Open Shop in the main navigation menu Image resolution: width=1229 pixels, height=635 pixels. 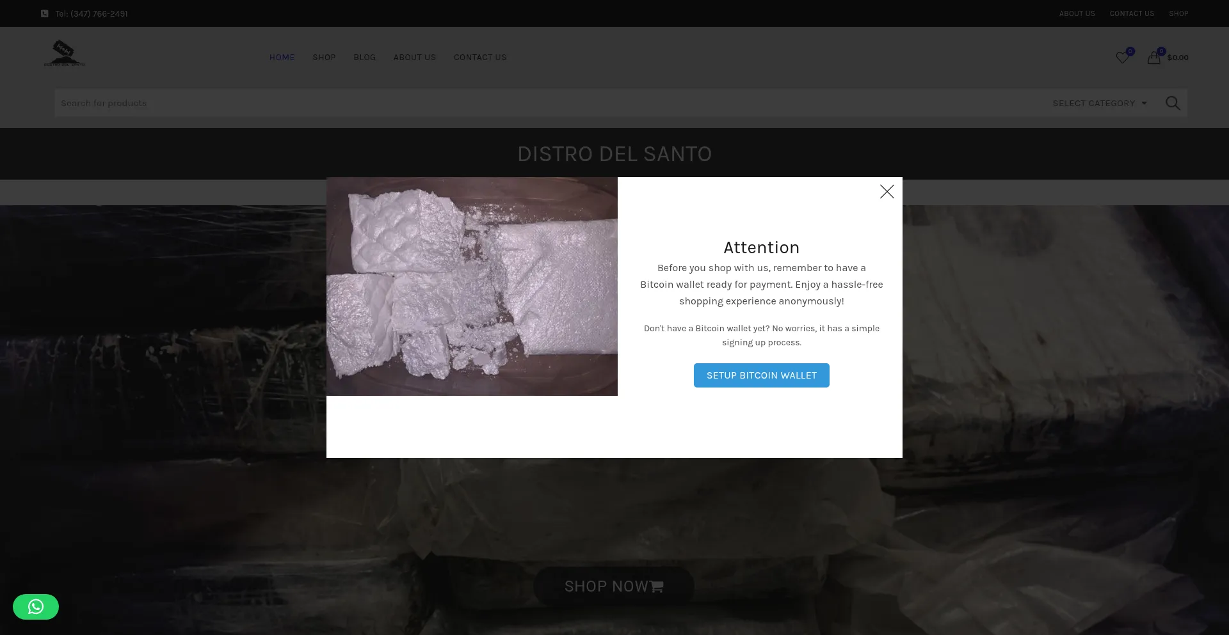tap(324, 58)
